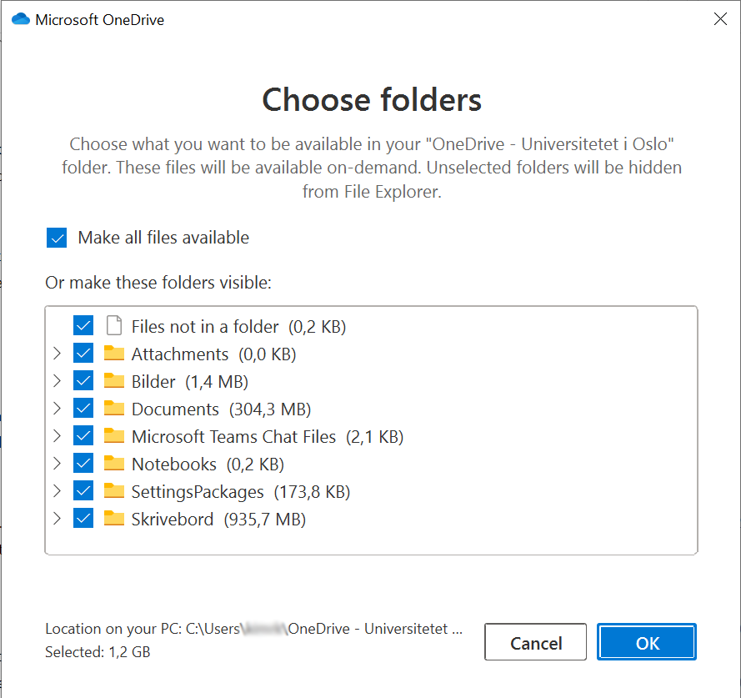
Task: Click the Bilder folder icon
Action: pos(114,380)
